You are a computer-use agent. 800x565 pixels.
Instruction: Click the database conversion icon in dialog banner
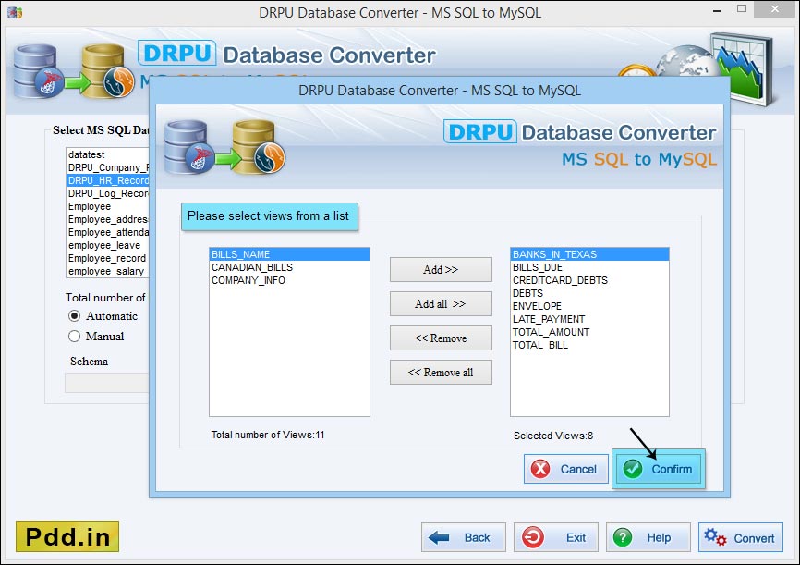pyautogui.click(x=225, y=147)
